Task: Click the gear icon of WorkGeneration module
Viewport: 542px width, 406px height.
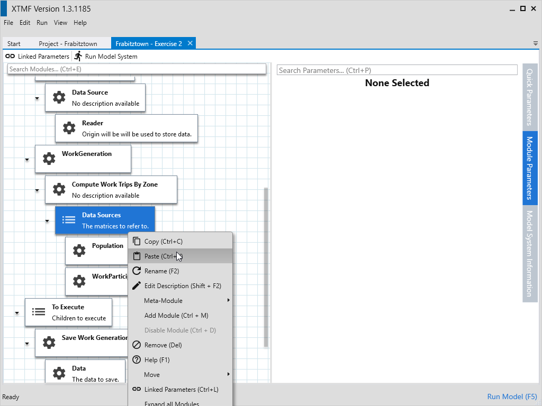Action: coord(49,159)
